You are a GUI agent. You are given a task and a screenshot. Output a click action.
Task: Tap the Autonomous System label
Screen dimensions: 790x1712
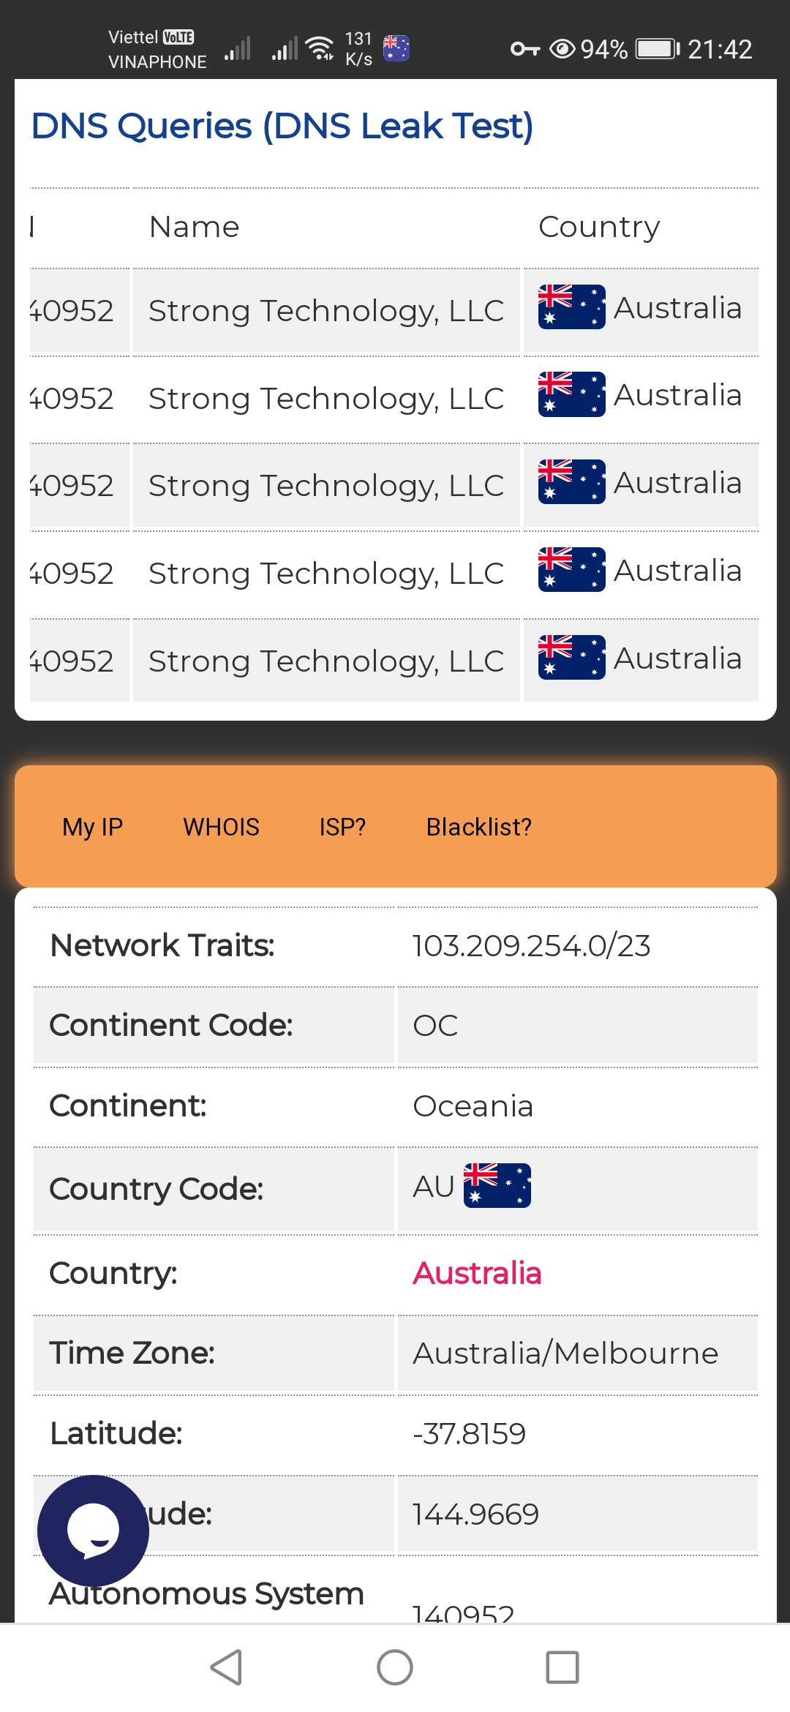click(207, 1593)
